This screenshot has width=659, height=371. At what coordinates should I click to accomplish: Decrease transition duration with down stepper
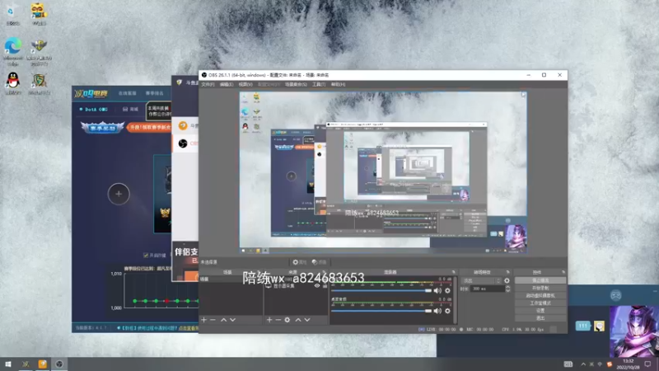[x=507, y=291]
